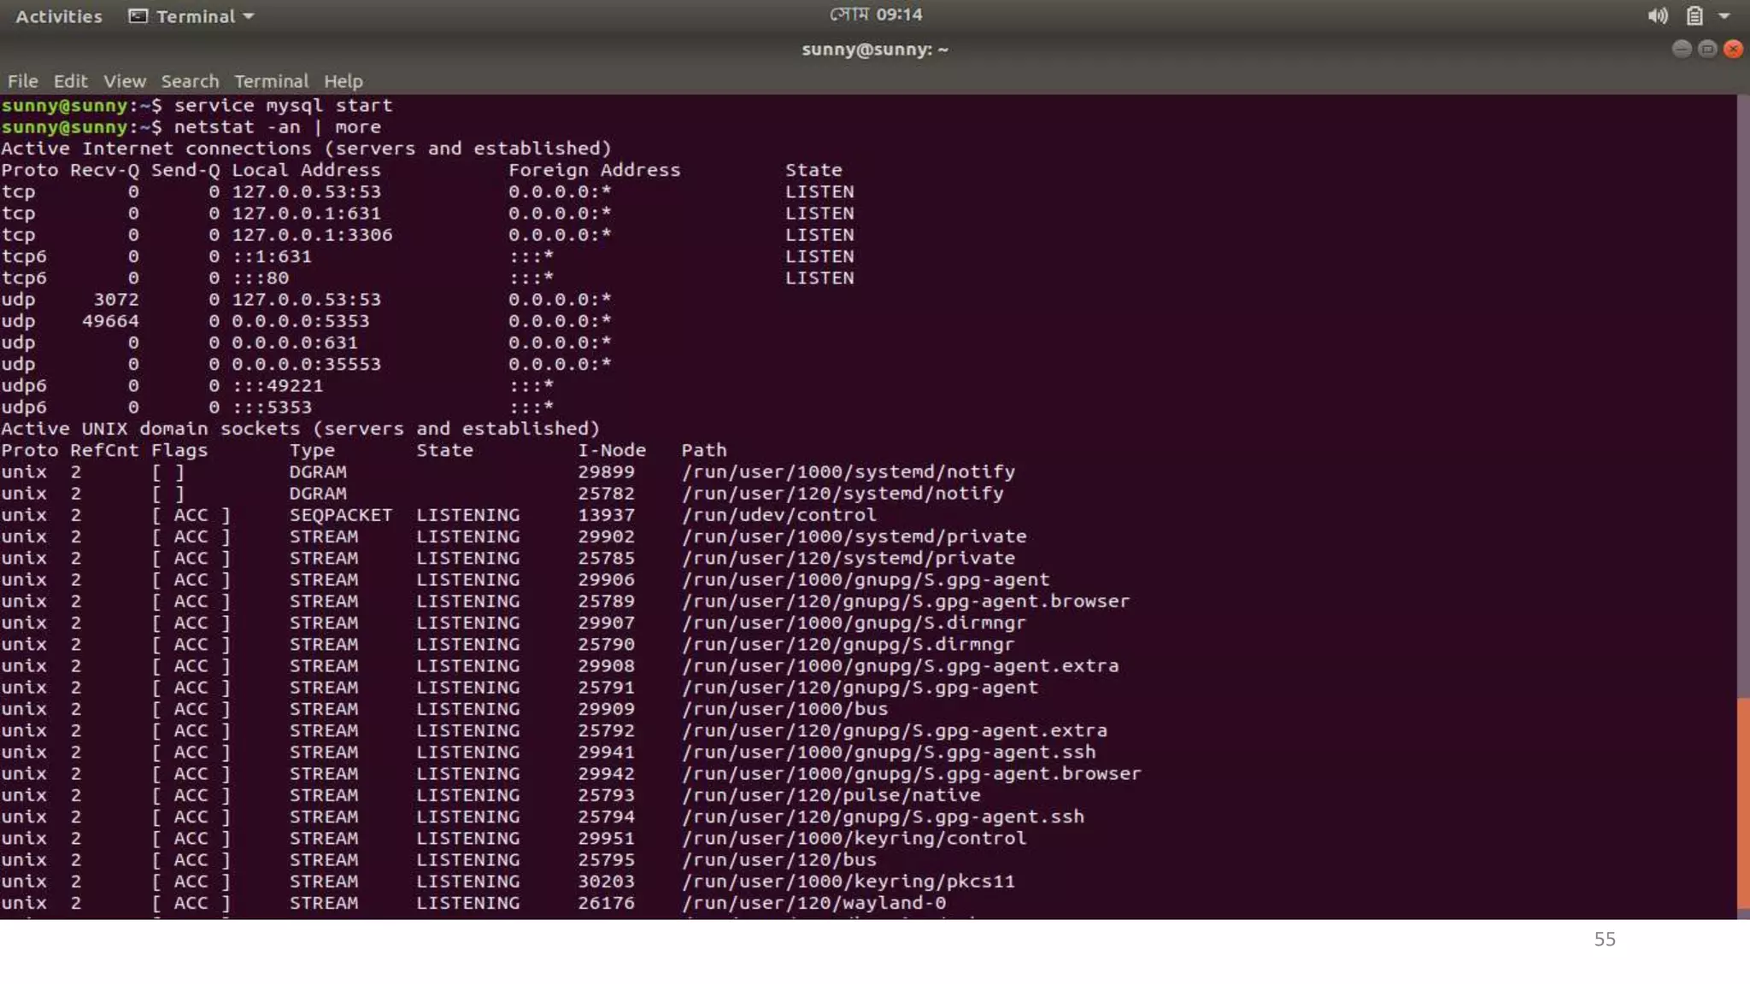Open the View menu
The width and height of the screenshot is (1750, 984).
coord(125,81)
